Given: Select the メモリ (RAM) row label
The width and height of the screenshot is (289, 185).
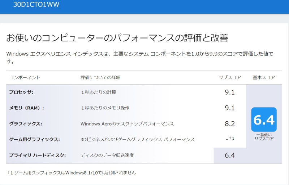Looking at the screenshot, I should 26,108.
